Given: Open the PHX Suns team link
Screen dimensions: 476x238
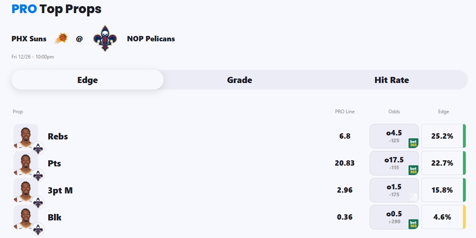Looking at the screenshot, I should point(29,39).
